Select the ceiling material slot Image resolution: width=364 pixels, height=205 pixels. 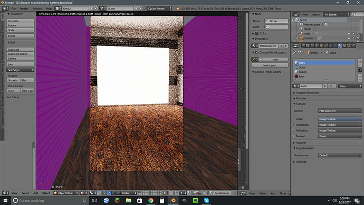324,72
